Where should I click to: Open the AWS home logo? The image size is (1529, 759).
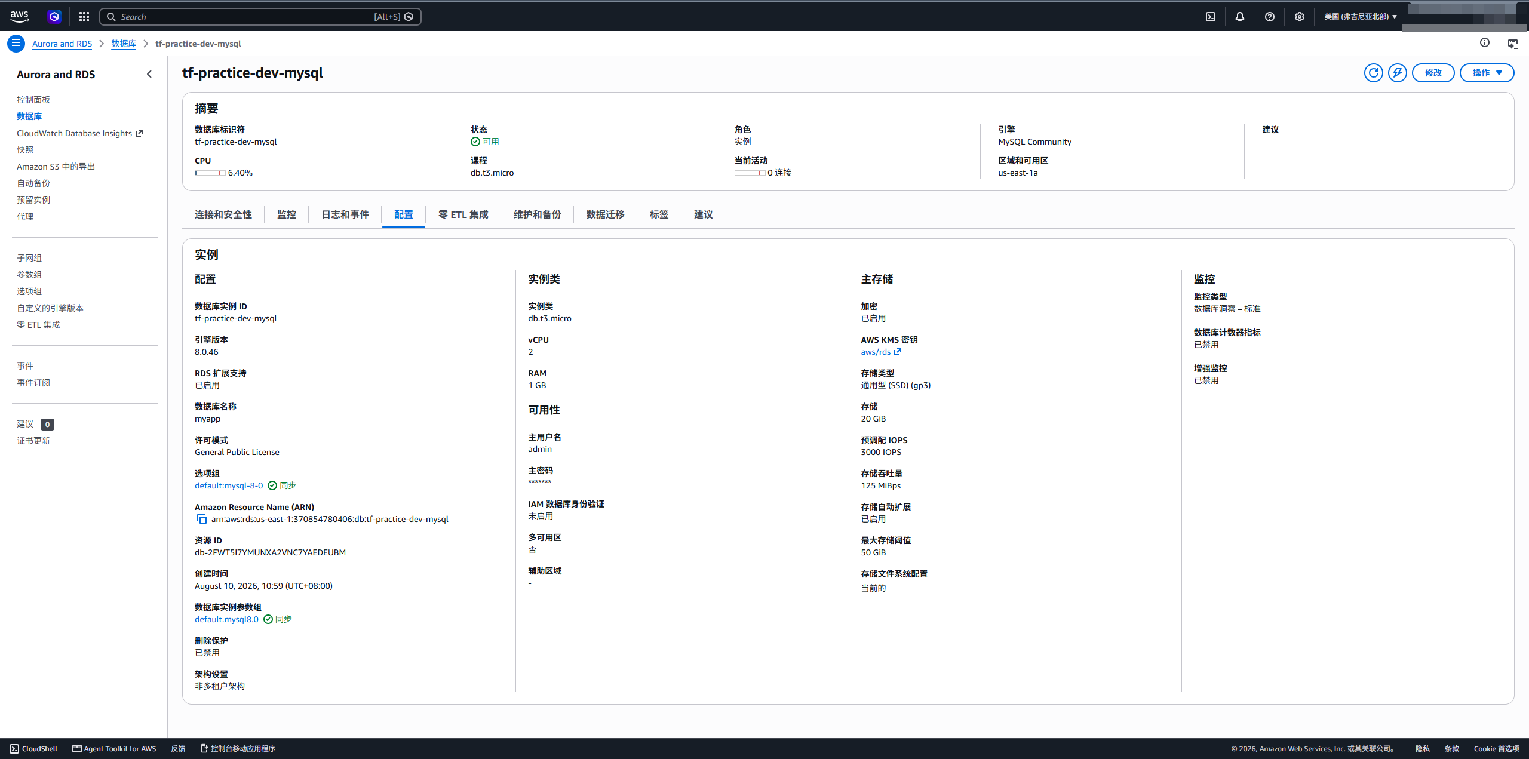[x=19, y=17]
